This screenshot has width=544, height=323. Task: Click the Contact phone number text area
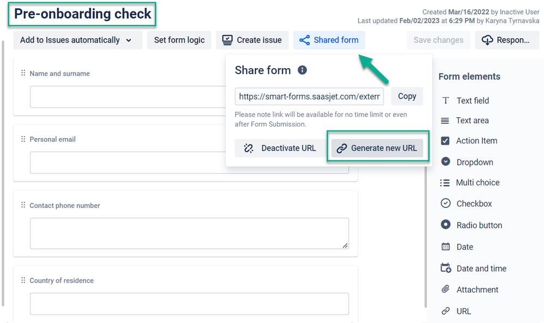[190, 234]
